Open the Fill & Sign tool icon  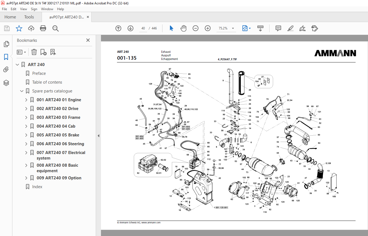[x=314, y=28]
